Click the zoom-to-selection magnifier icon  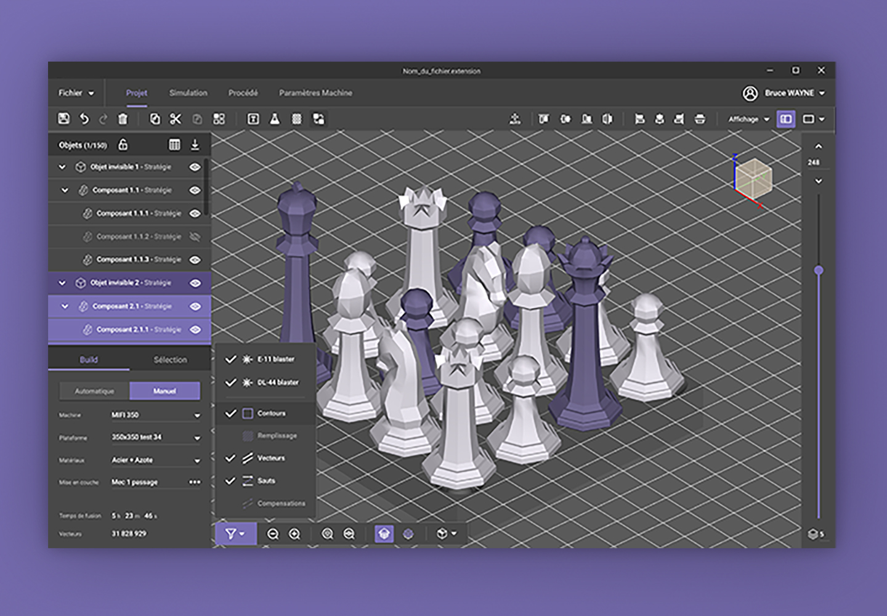[349, 534]
